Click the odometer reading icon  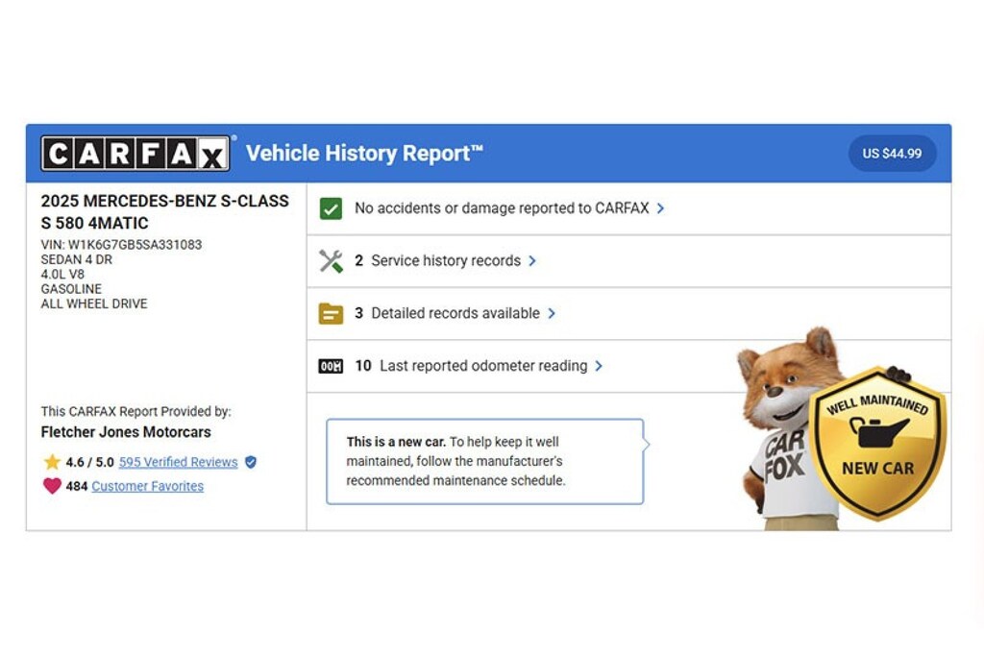(x=331, y=366)
